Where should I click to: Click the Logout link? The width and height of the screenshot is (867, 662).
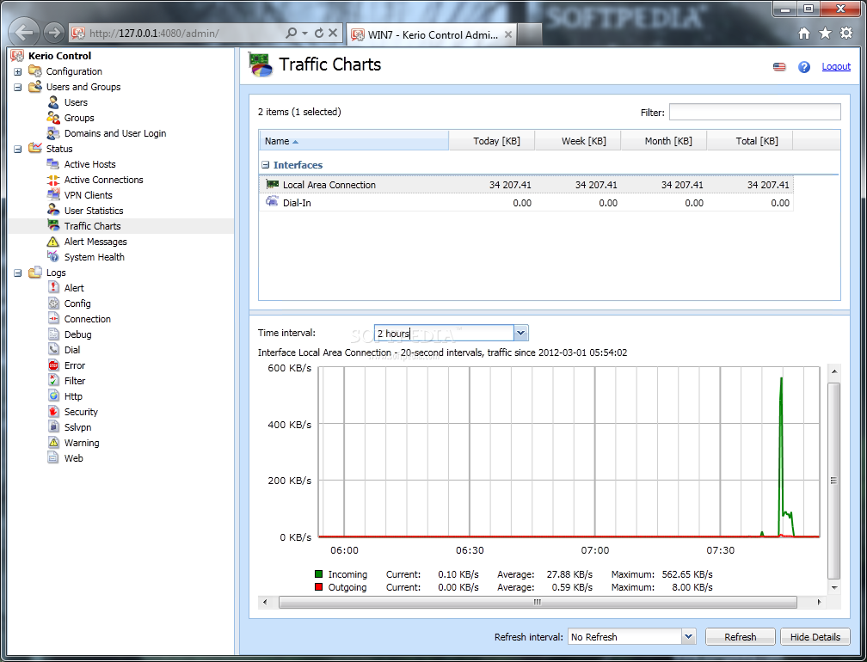[x=835, y=66]
